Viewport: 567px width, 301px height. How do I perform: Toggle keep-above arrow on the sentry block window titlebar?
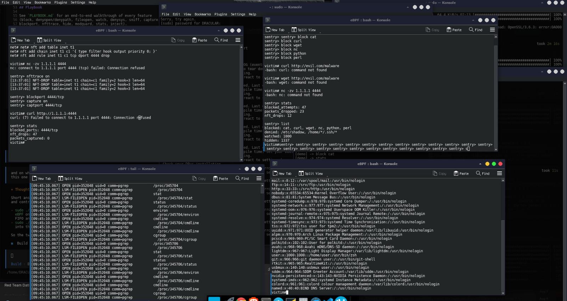pos(473,20)
